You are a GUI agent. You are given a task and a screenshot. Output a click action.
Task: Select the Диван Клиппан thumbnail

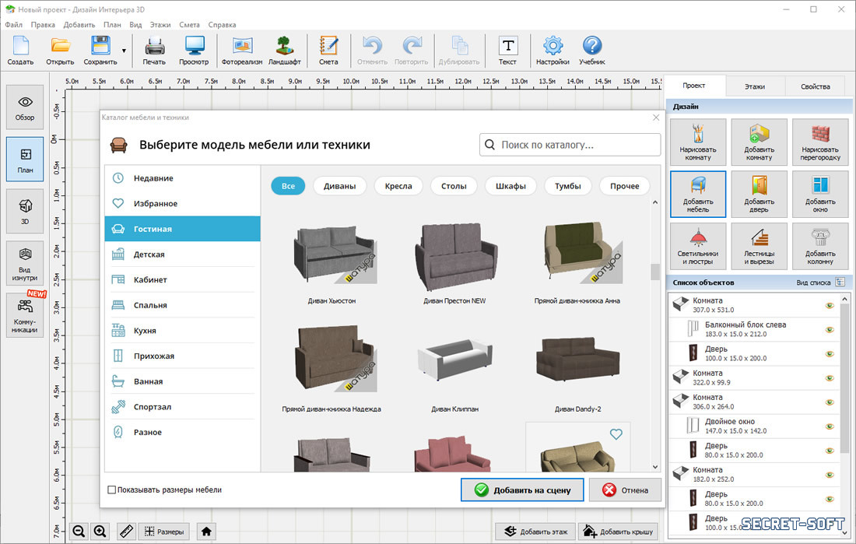point(454,360)
